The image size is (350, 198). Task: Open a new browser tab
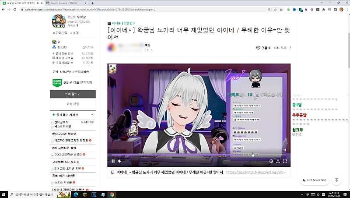[92, 3]
